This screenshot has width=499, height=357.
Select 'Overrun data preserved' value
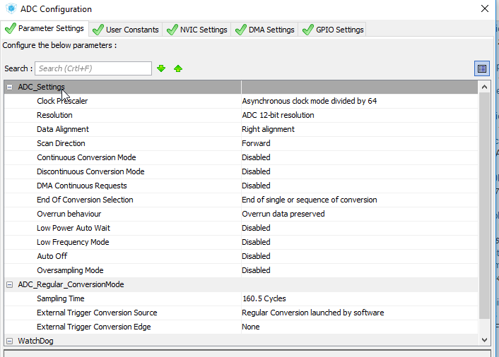coord(283,214)
